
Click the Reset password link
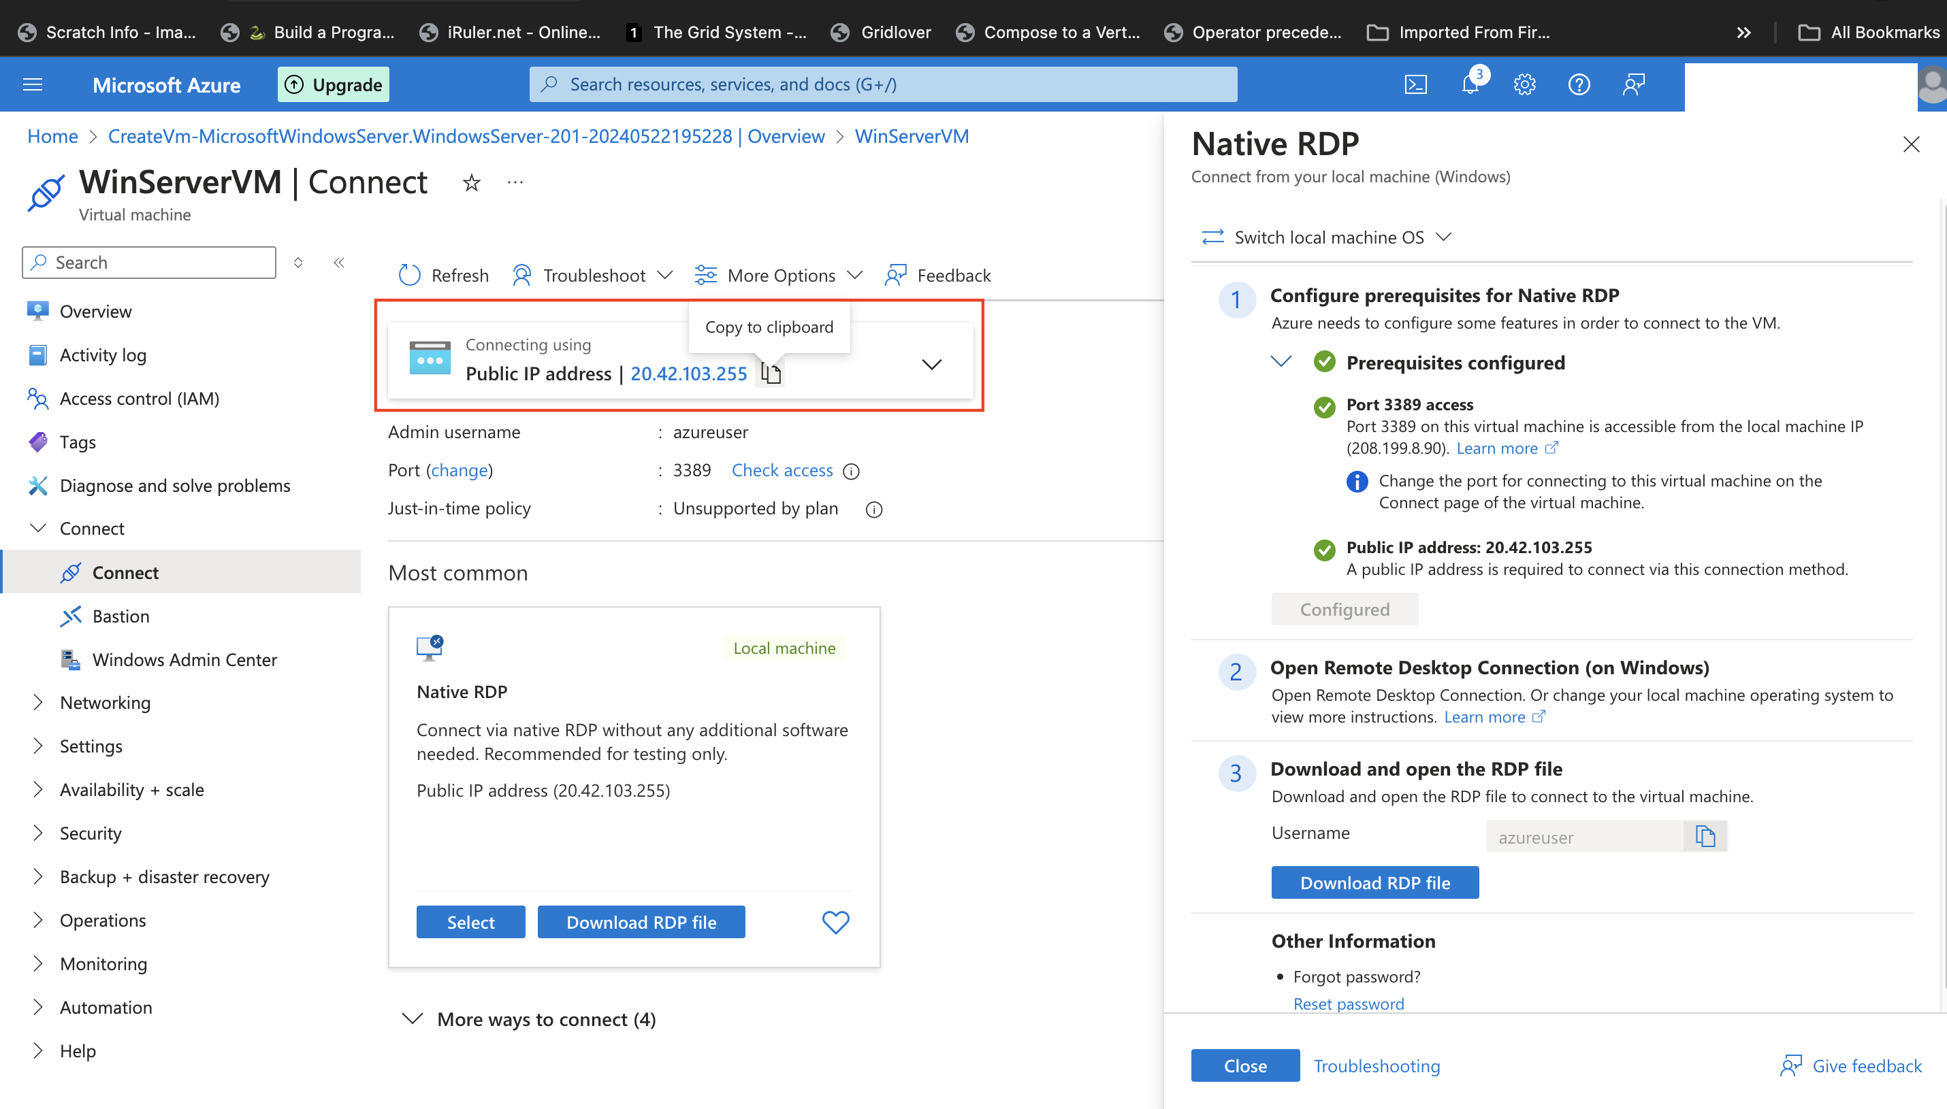tap(1348, 1004)
